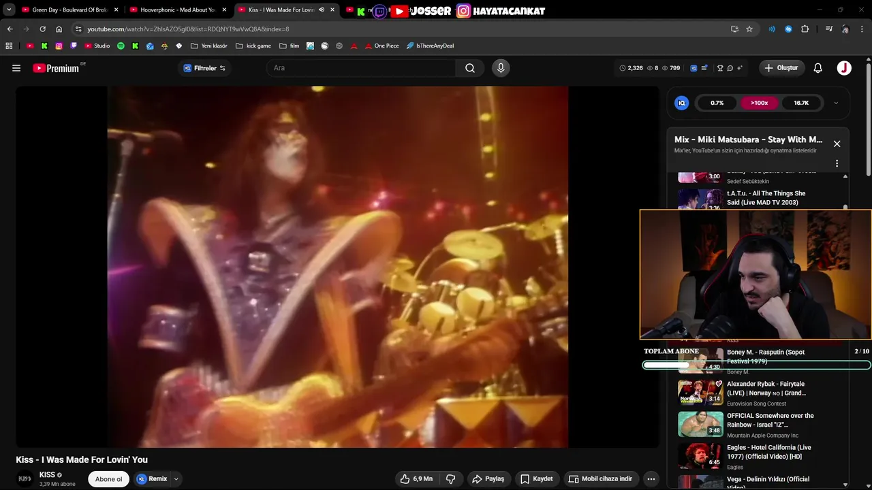Open the film bookmark folder
872x490 pixels.
[289, 46]
